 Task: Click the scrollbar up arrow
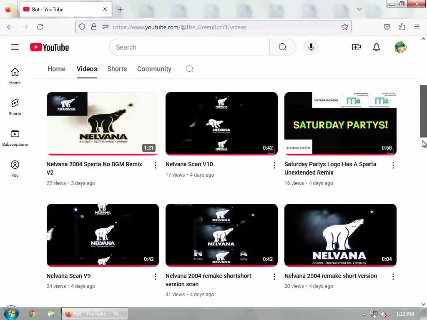[x=423, y=39]
